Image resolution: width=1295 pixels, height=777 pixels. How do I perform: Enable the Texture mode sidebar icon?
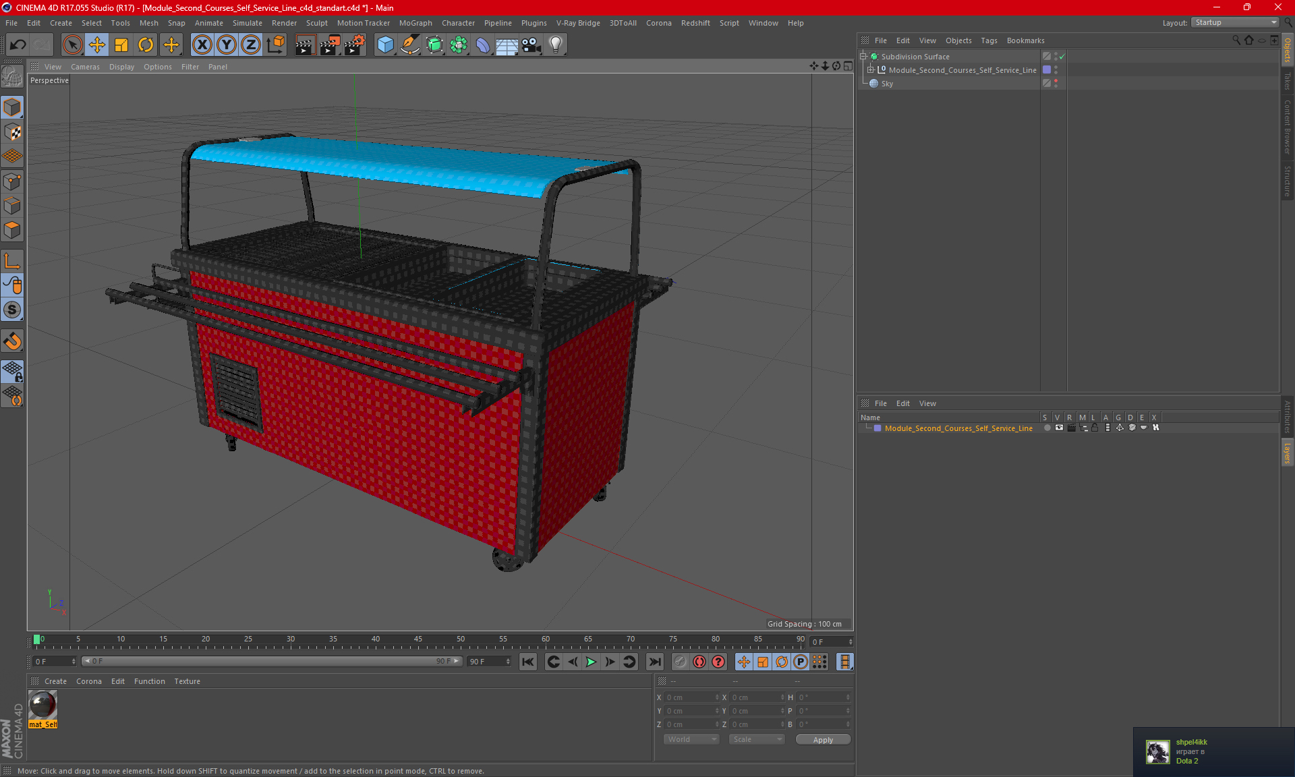tap(12, 132)
